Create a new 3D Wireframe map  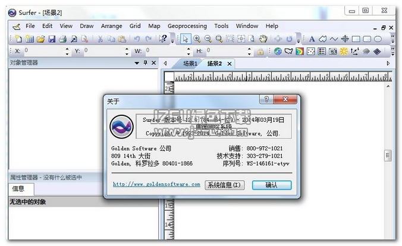coord(377,52)
